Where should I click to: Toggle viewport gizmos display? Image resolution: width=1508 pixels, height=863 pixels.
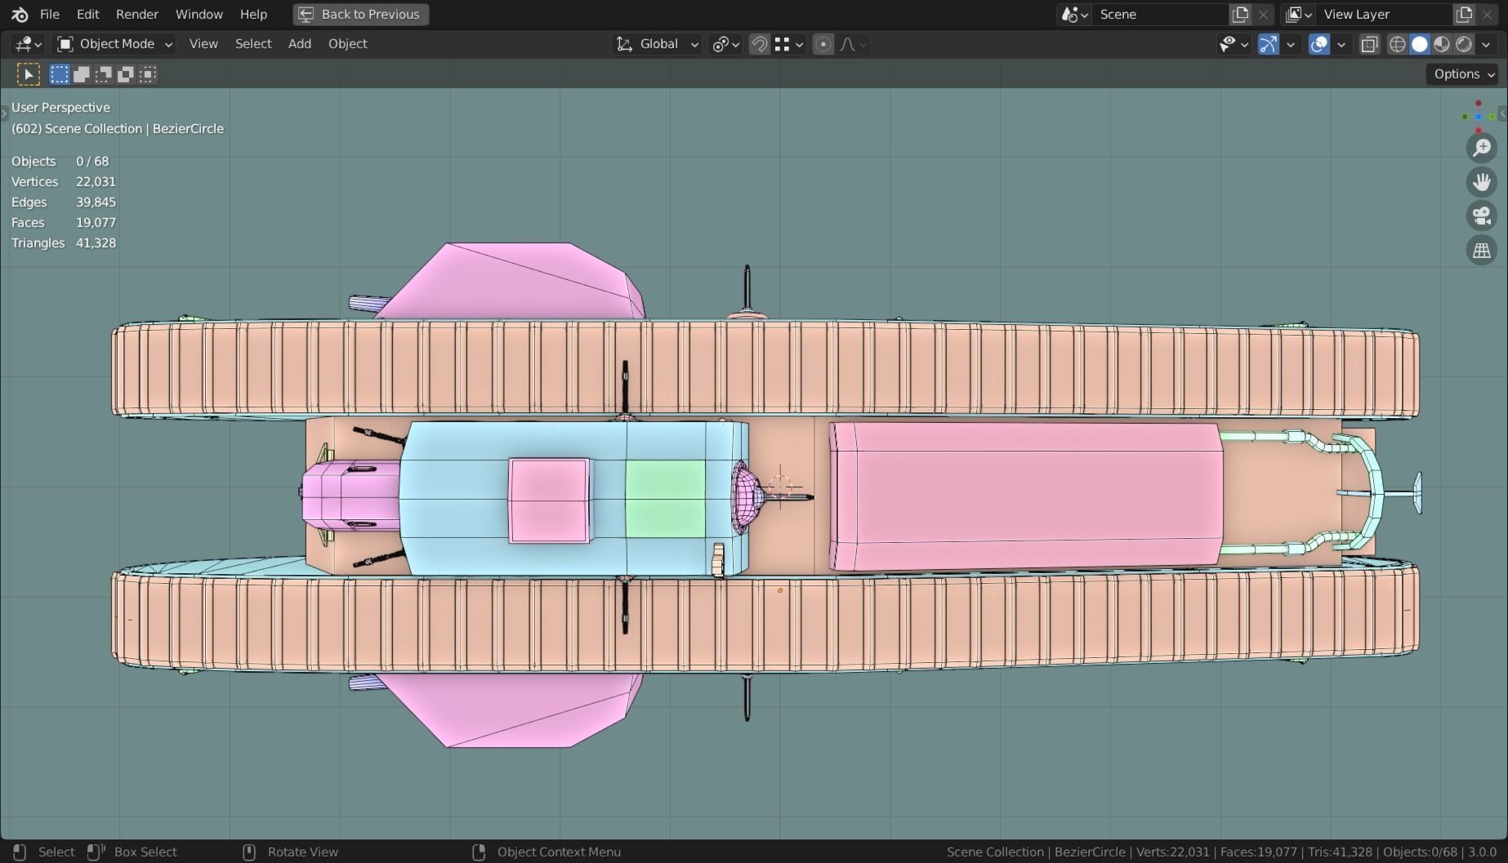point(1269,44)
